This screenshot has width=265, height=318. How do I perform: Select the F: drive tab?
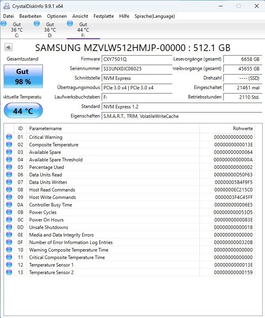coord(83,29)
